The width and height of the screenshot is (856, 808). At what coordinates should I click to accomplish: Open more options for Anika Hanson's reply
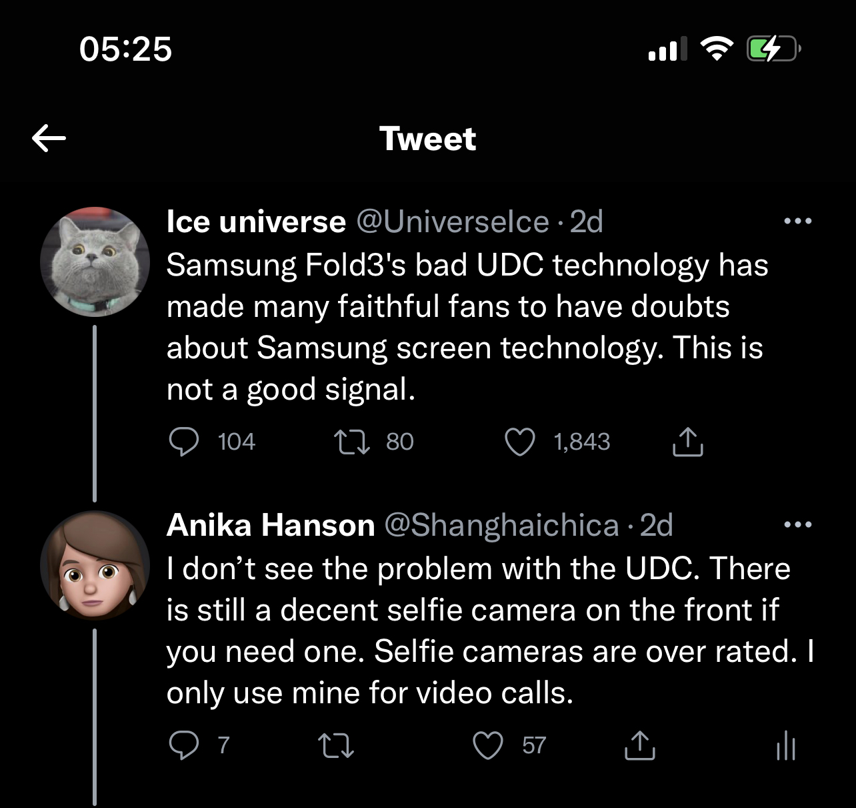[798, 524]
